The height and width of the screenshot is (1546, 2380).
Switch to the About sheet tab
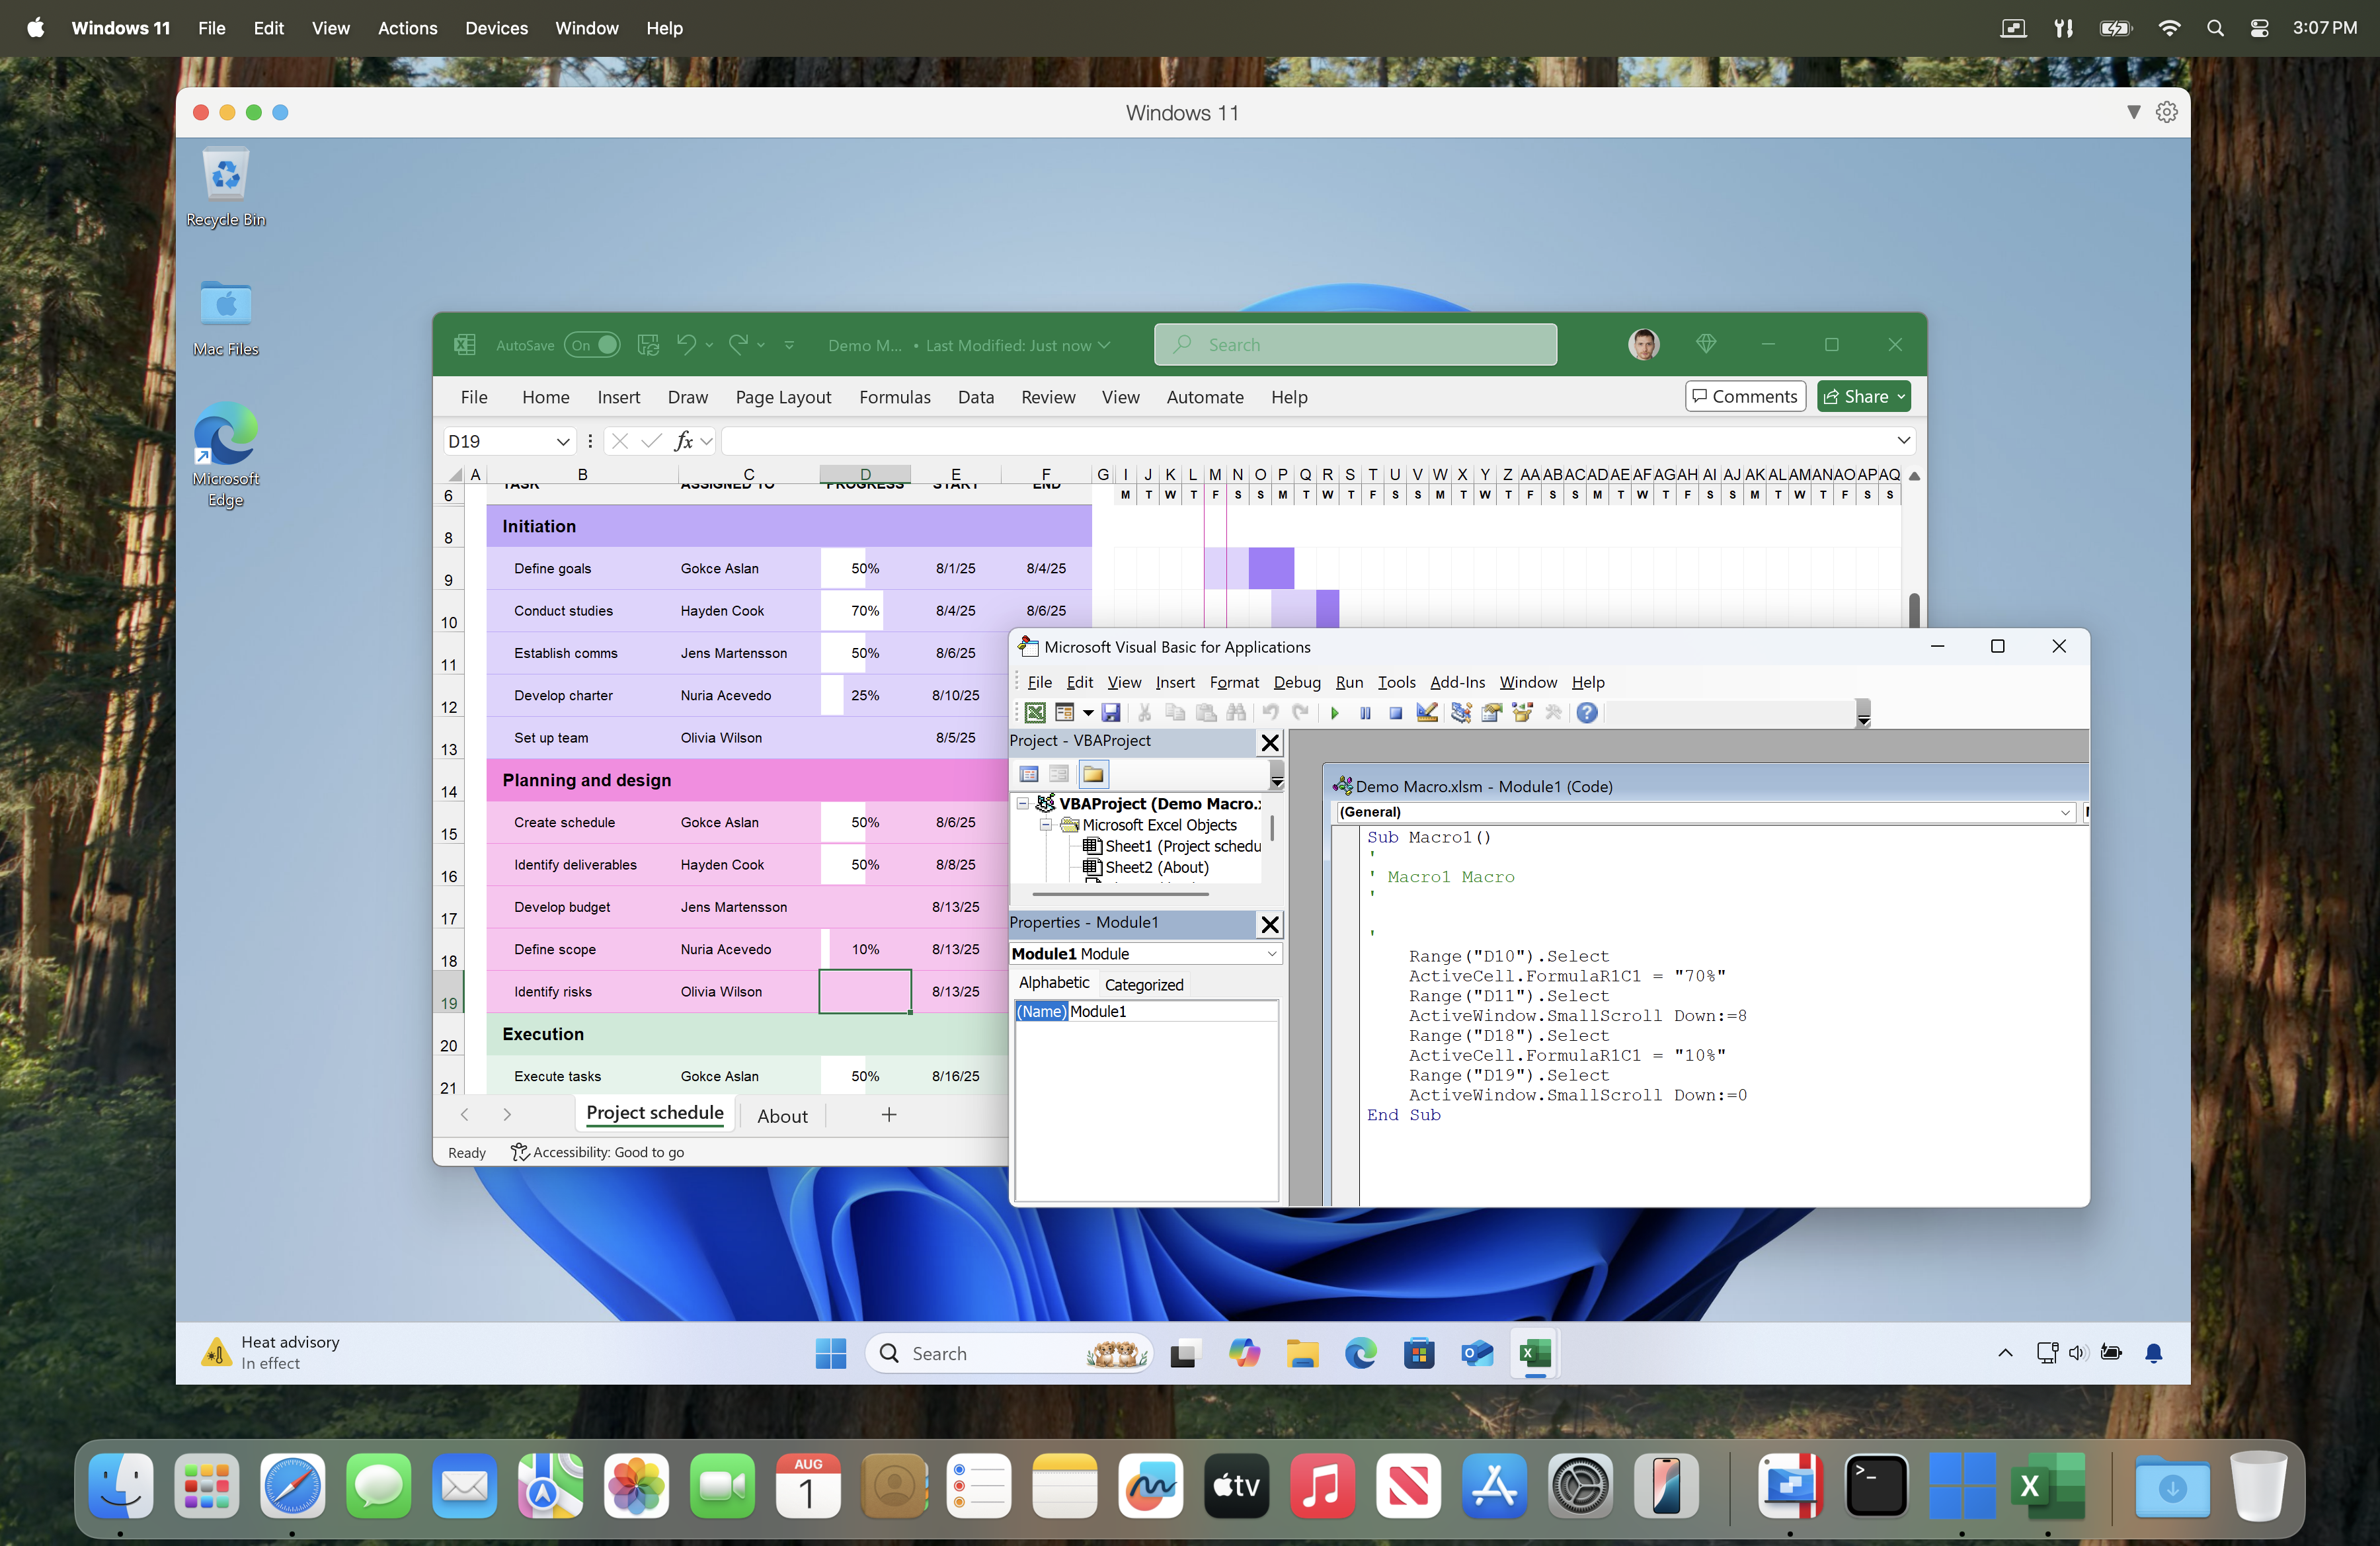pyautogui.click(x=781, y=1115)
